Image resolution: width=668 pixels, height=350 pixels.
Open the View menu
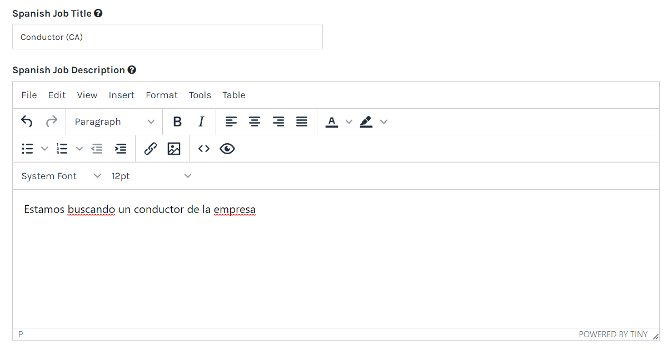point(87,95)
